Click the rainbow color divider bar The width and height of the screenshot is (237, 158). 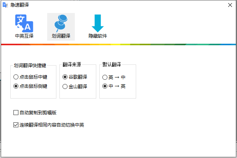click(x=118, y=44)
